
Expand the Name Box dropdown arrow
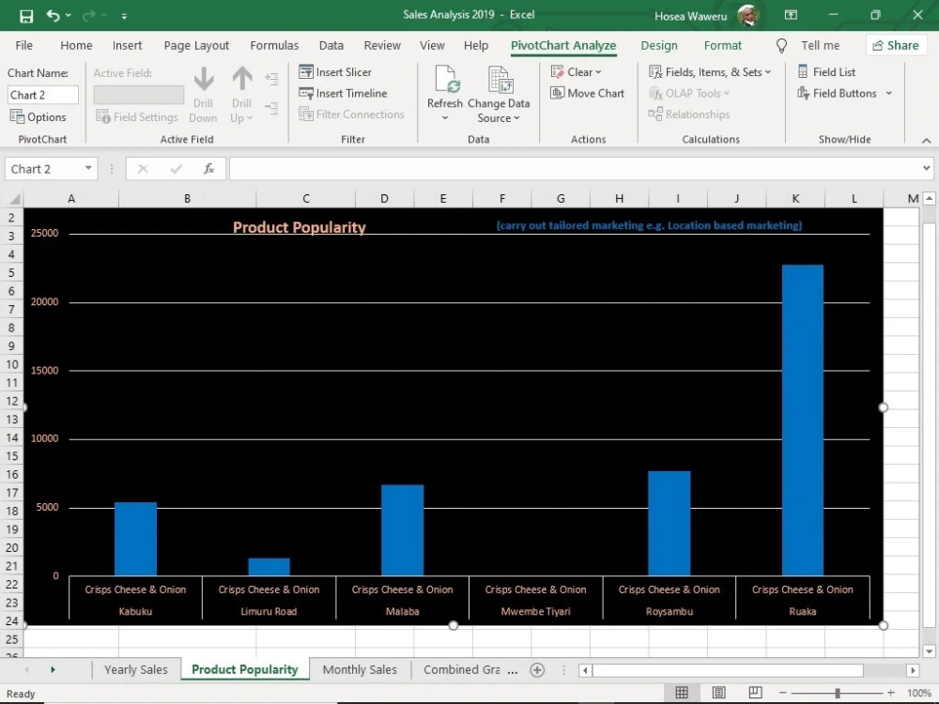(88, 168)
